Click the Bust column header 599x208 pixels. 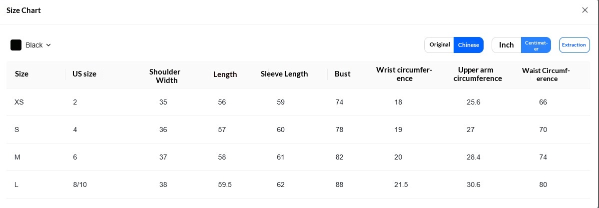343,74
